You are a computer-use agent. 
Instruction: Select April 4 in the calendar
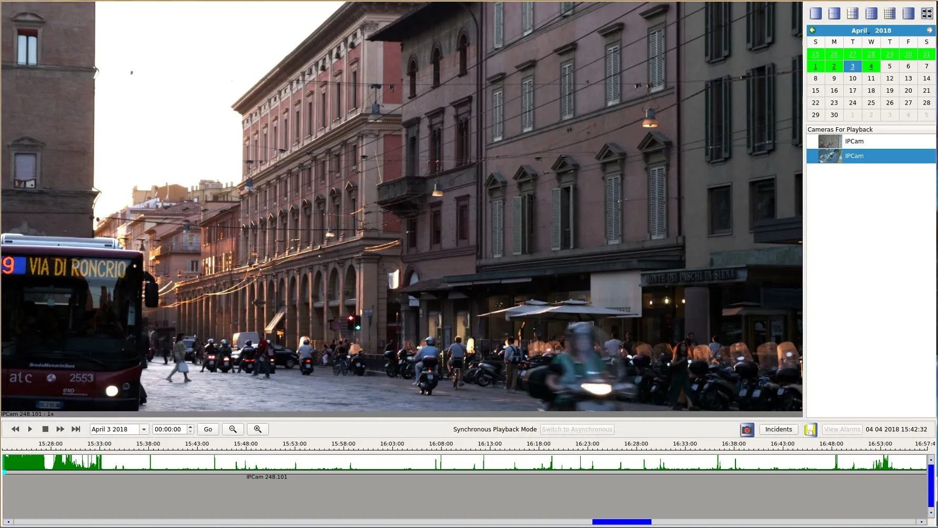click(871, 66)
